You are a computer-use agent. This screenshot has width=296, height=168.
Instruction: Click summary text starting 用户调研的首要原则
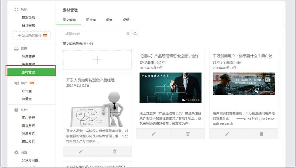[x=244, y=118]
